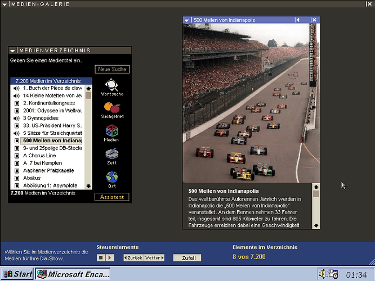Click the speaker volume tray icon

click(x=322, y=274)
